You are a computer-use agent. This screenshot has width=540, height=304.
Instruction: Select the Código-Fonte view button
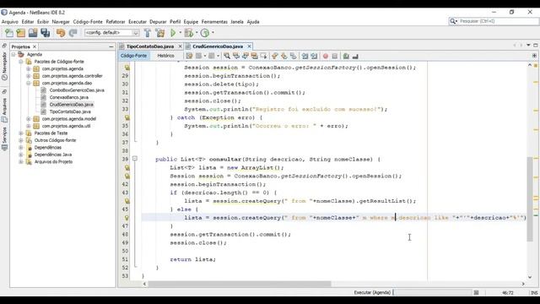tap(133, 56)
